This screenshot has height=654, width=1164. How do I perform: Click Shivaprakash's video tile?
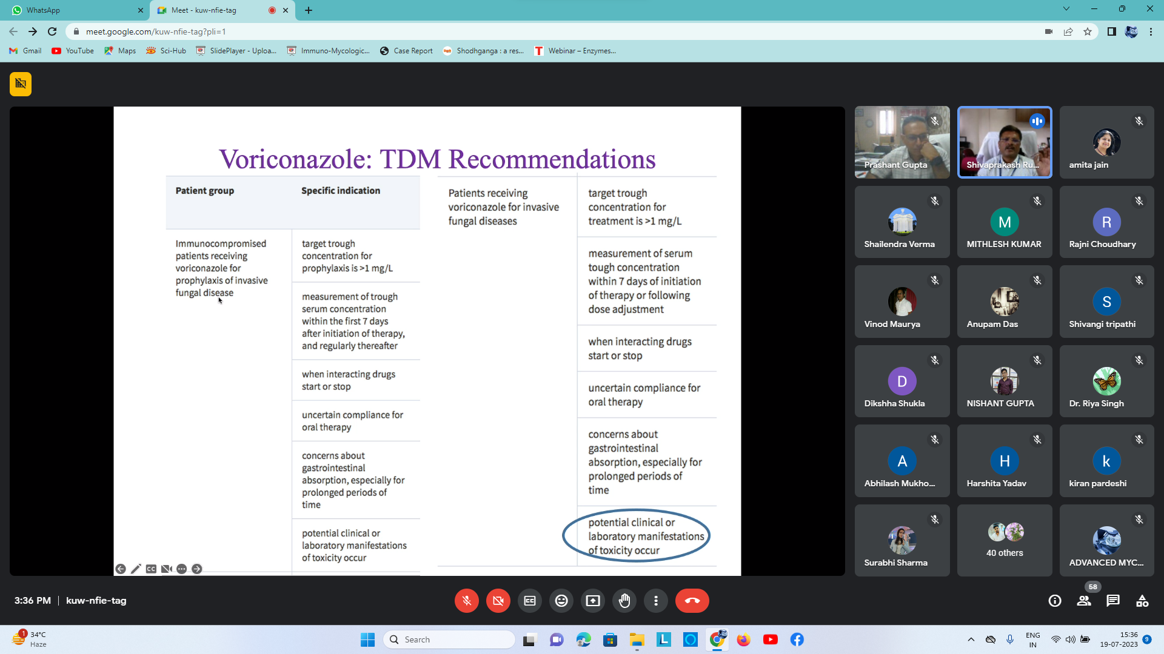coord(1005,142)
